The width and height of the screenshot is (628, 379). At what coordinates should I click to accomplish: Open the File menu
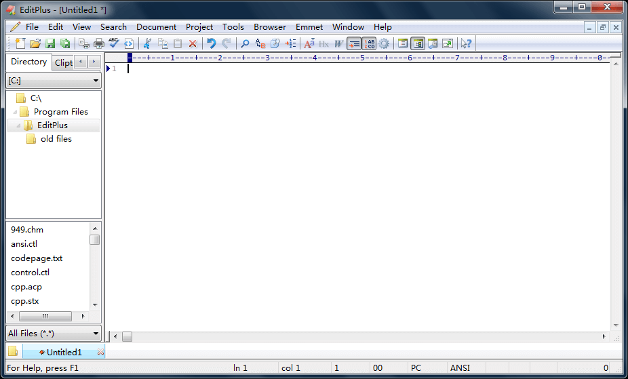pos(32,27)
